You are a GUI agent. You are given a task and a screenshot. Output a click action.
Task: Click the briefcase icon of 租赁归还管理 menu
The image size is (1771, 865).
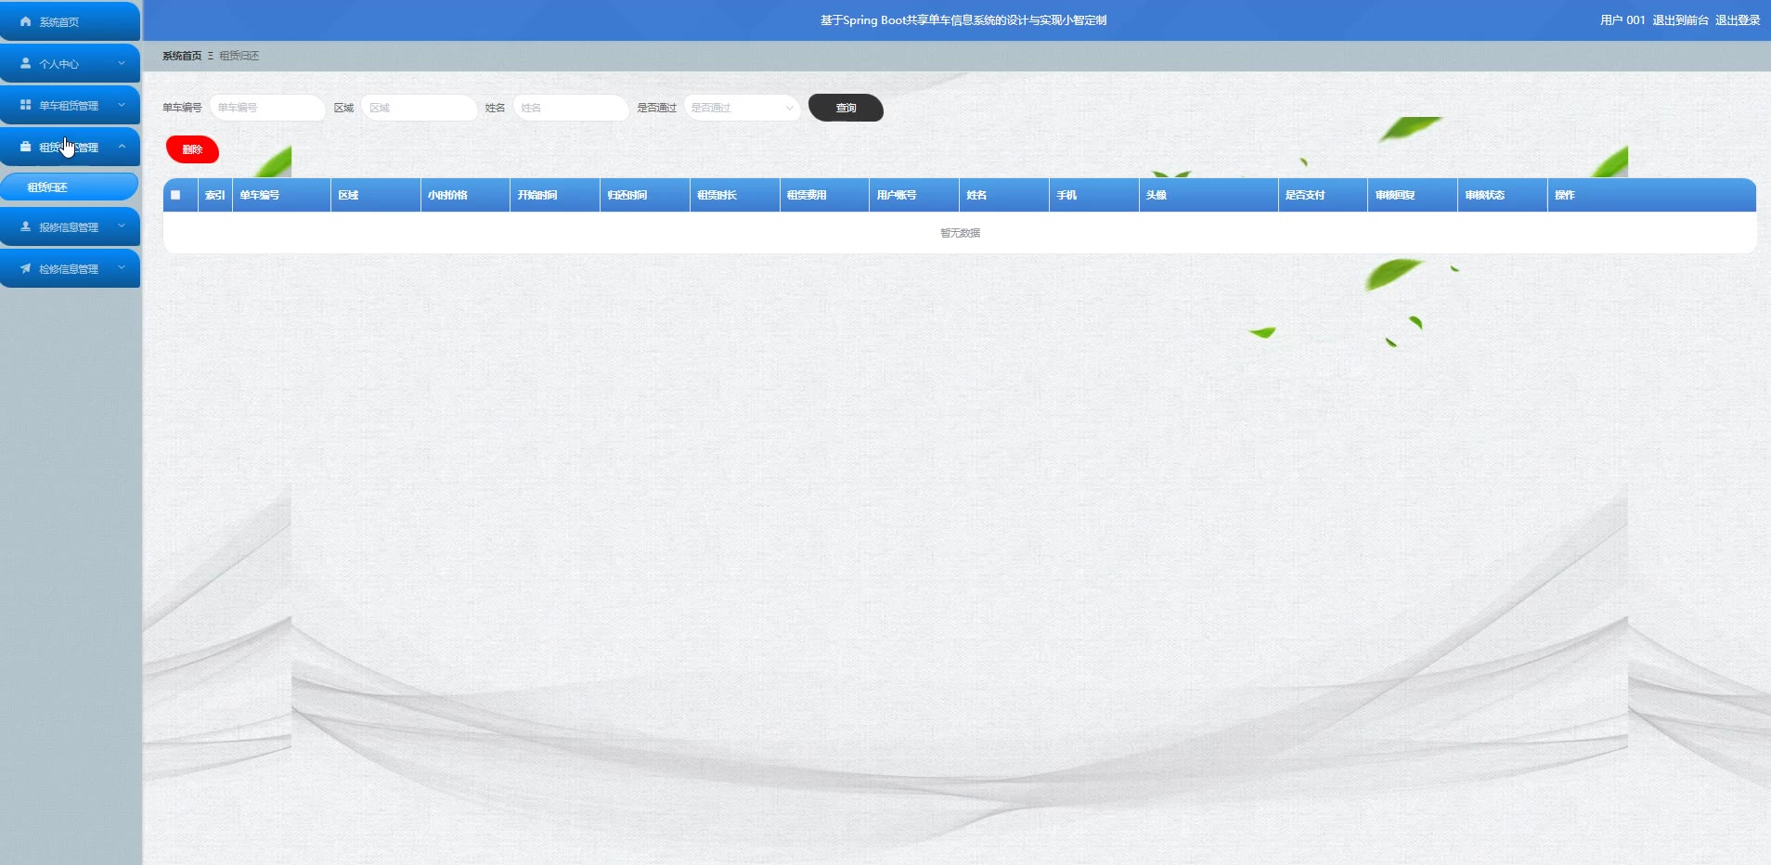click(26, 147)
